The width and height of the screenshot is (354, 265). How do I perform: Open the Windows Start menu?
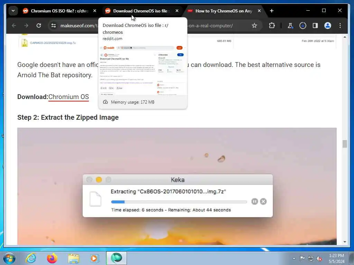9,258
